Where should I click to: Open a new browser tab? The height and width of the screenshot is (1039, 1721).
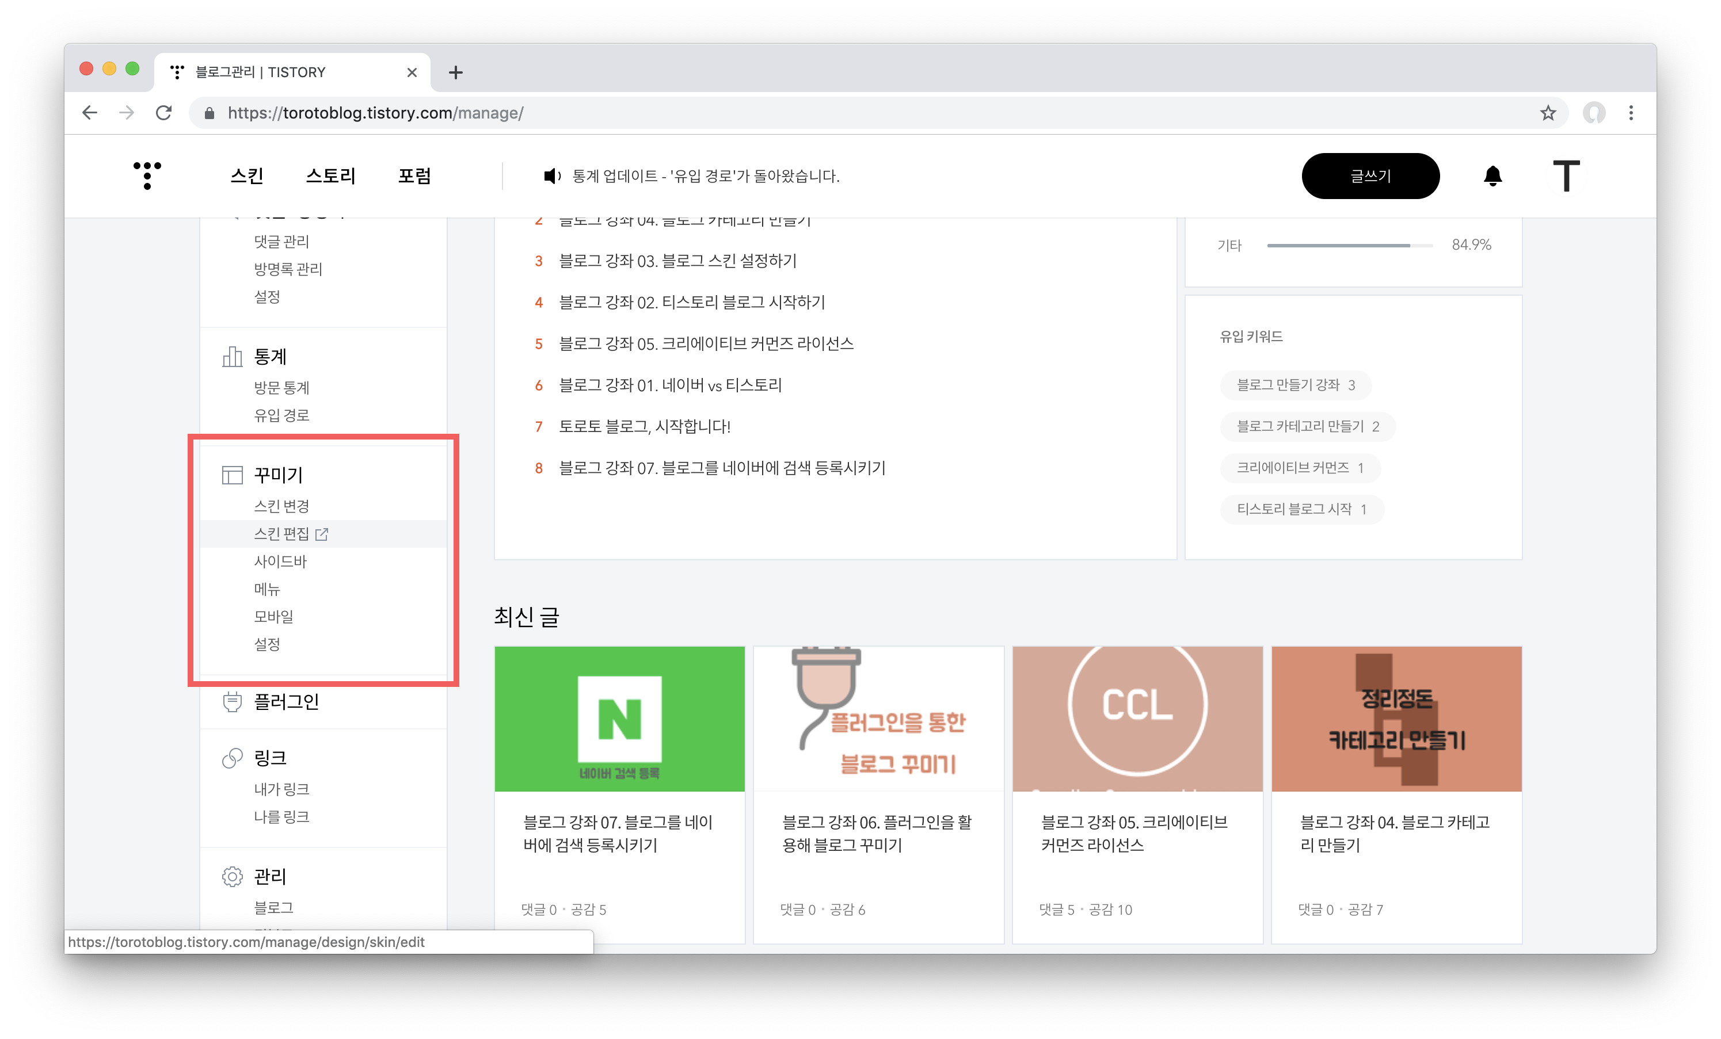[455, 72]
